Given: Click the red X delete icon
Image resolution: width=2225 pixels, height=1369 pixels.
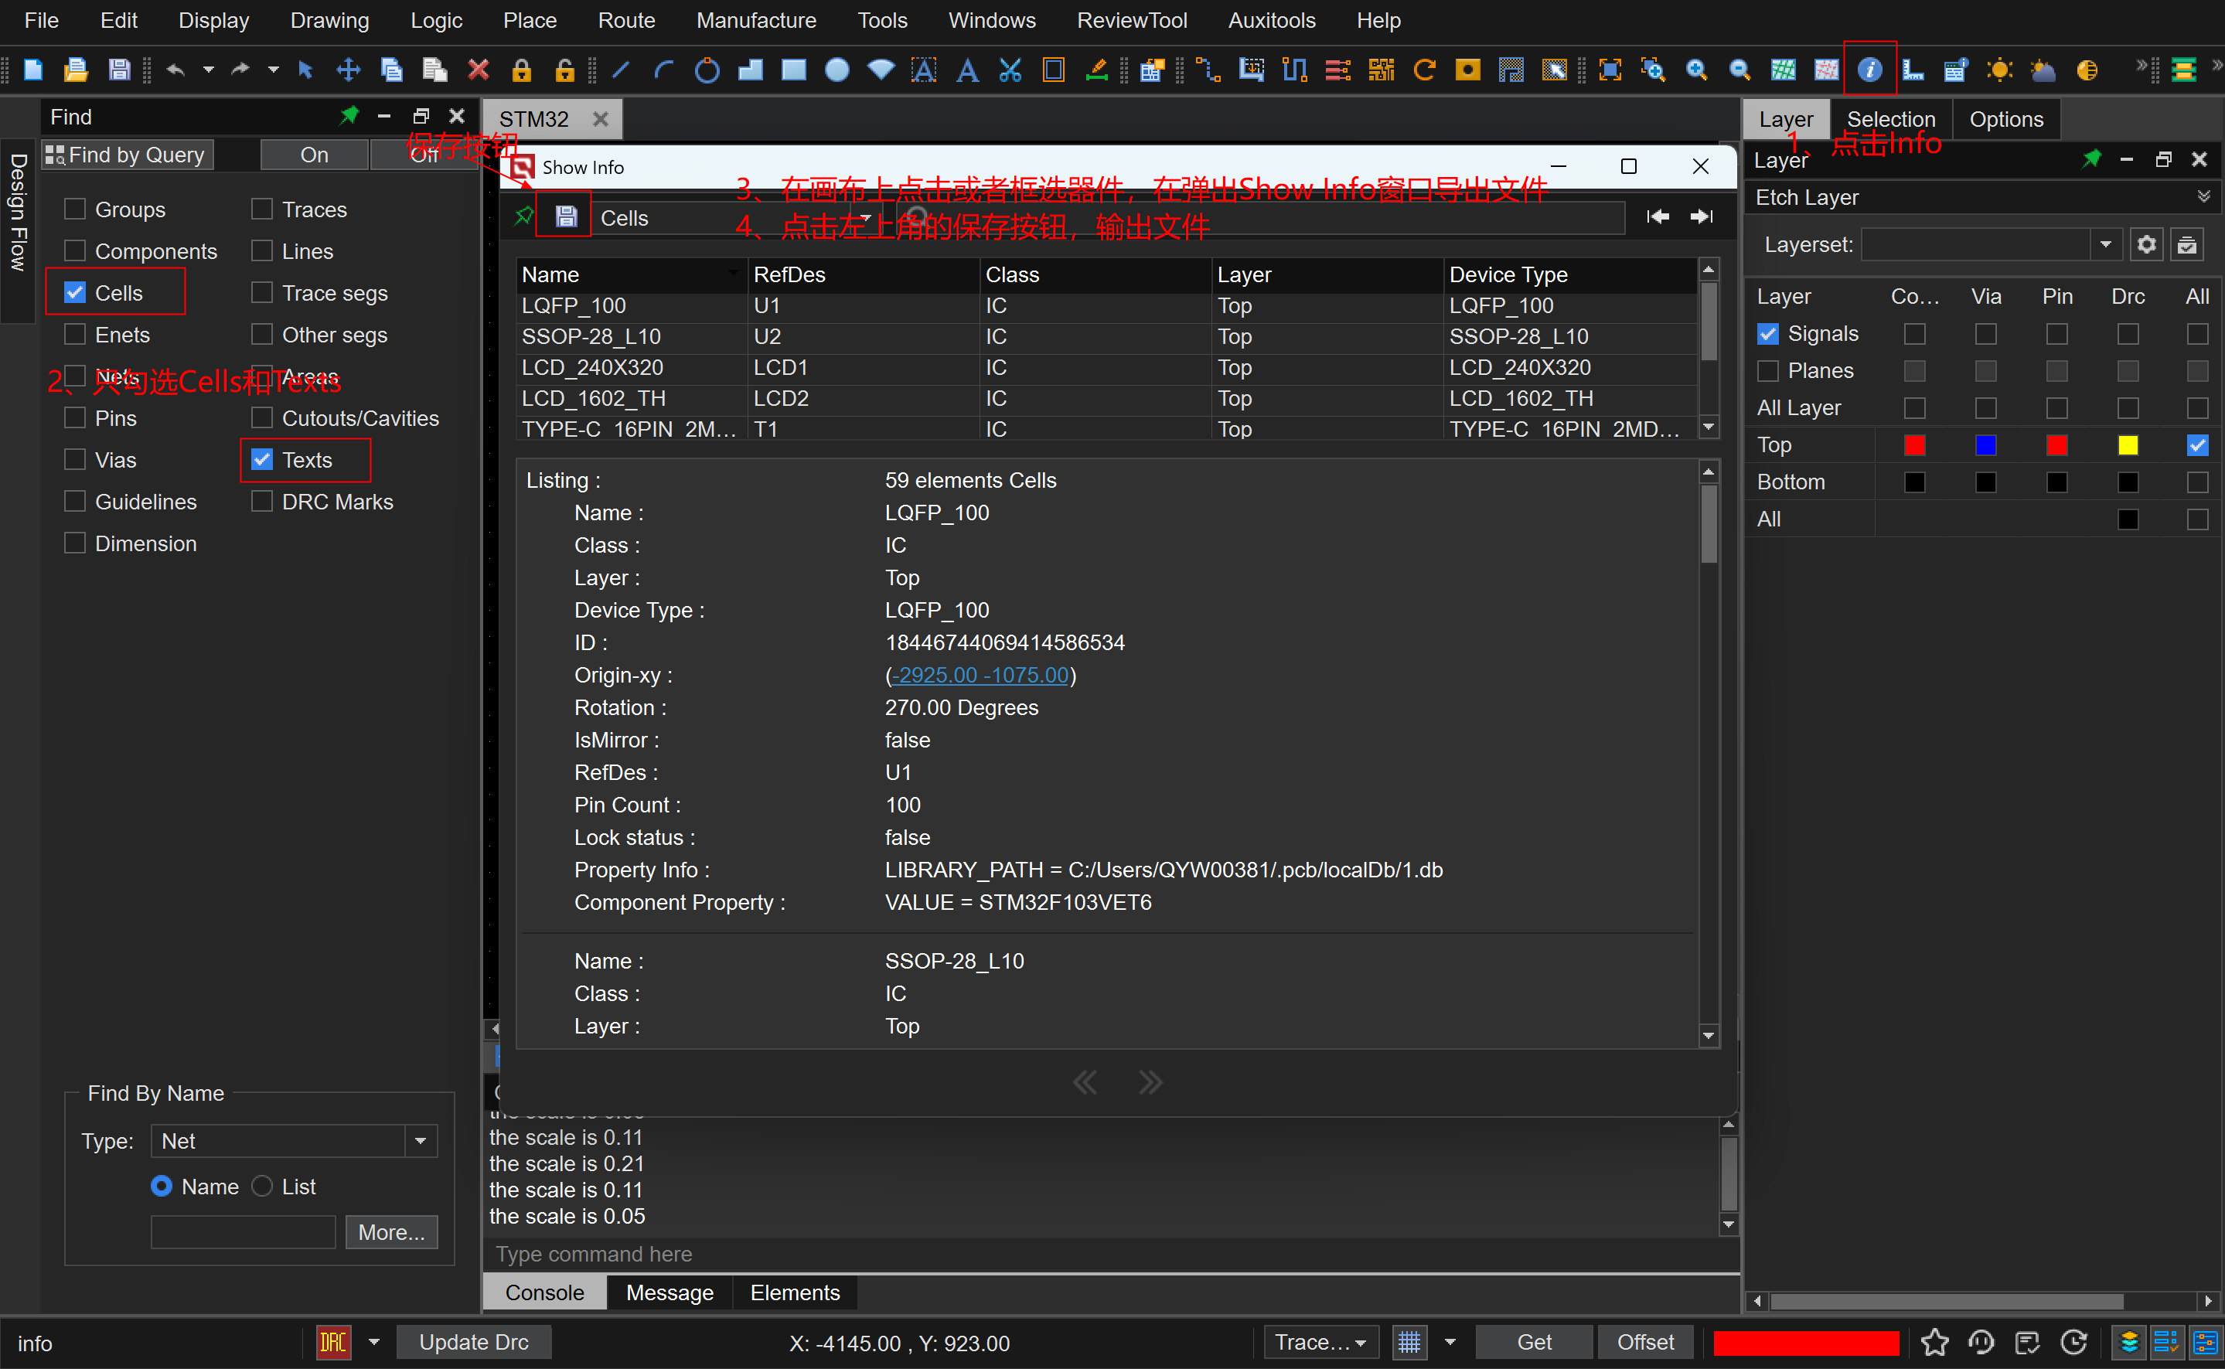Looking at the screenshot, I should (478, 70).
